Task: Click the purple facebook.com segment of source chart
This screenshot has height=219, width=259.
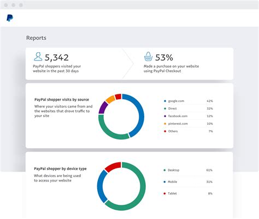Action: (x=103, y=107)
